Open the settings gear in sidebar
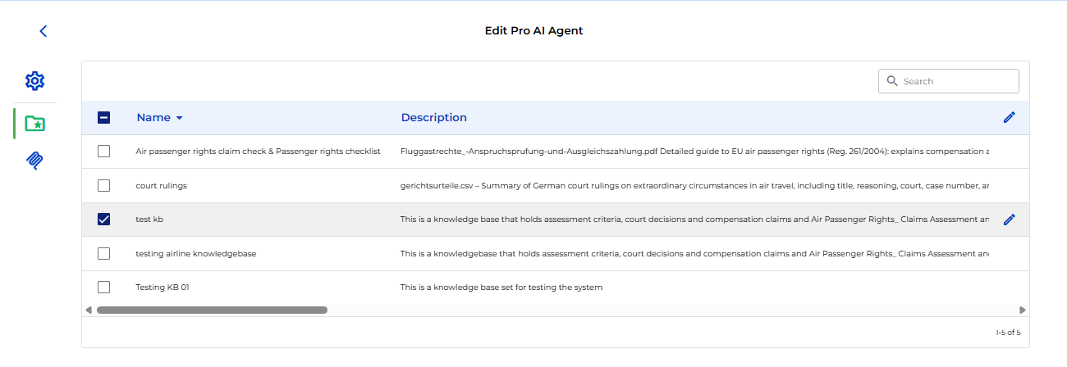1067x367 pixels. [x=34, y=81]
